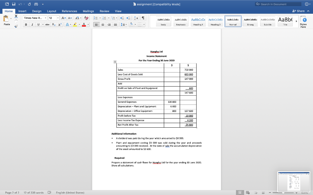The image size is (313, 195).
Task: Apply subscript formatting
Action: (x=54, y=24)
